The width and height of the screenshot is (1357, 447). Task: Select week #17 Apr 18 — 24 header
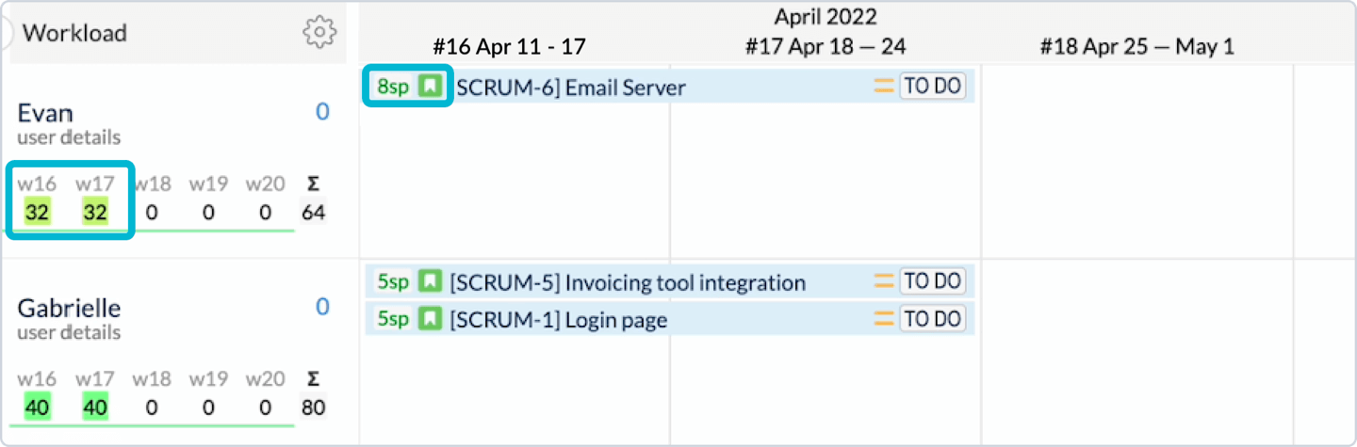[x=826, y=46]
